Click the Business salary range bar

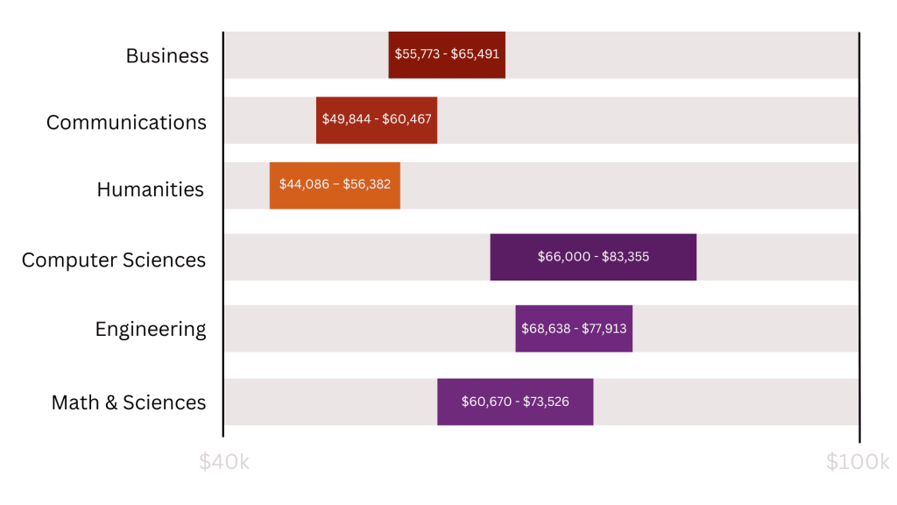(447, 54)
